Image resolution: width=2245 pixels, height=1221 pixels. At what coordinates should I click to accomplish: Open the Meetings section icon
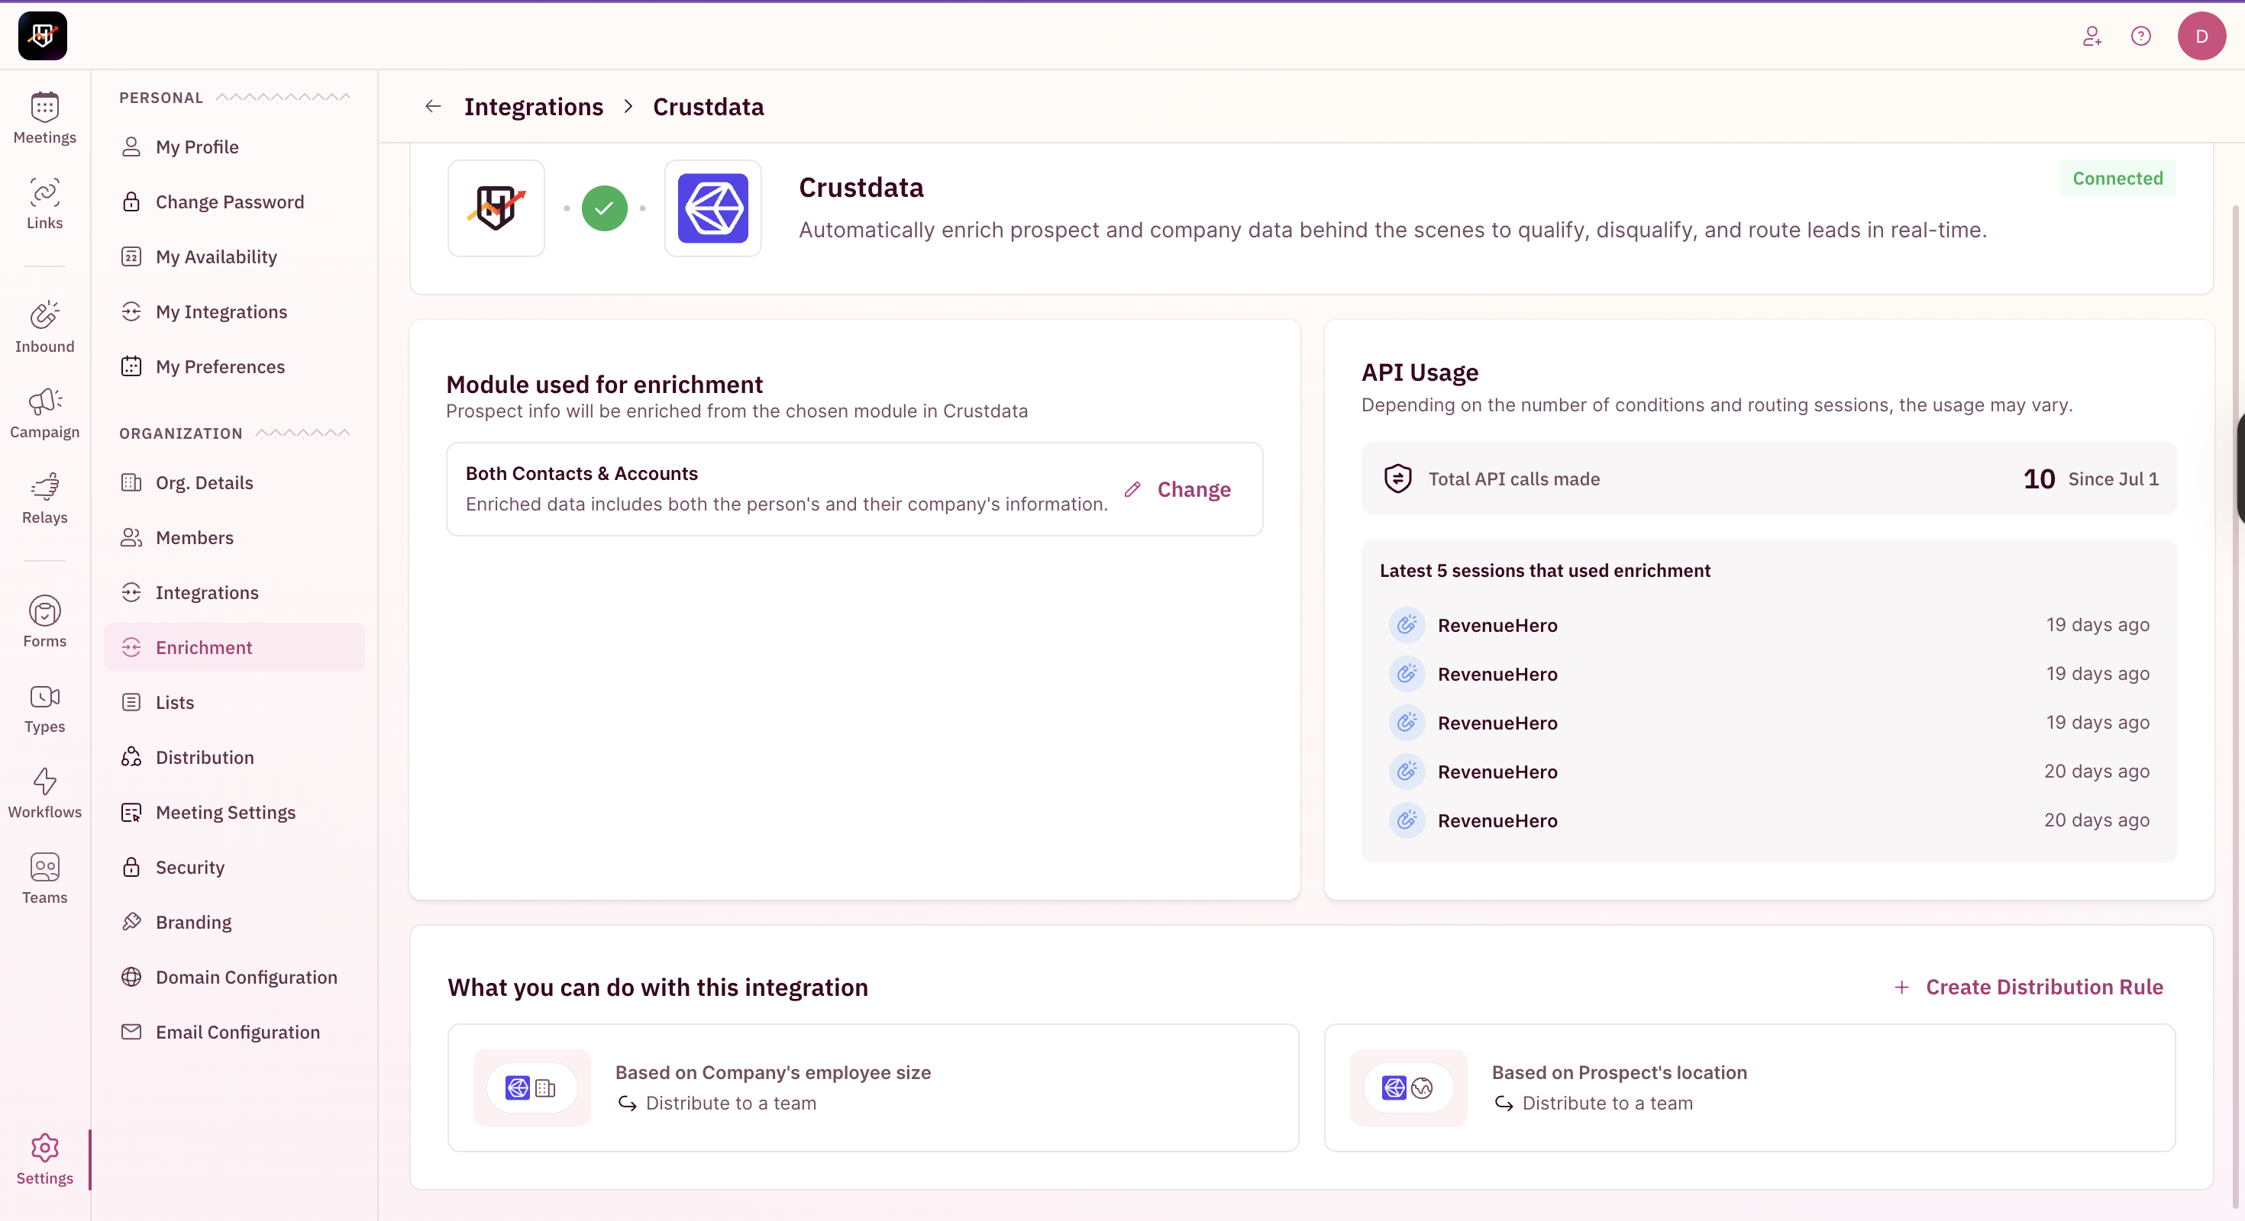(44, 108)
